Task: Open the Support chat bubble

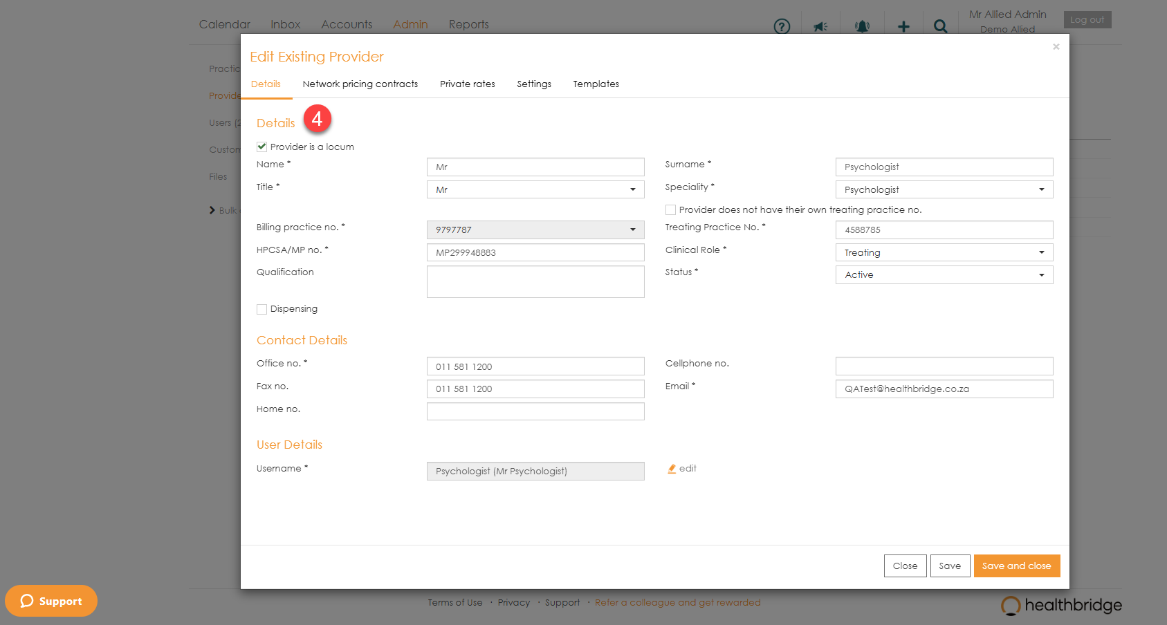Action: click(x=51, y=601)
